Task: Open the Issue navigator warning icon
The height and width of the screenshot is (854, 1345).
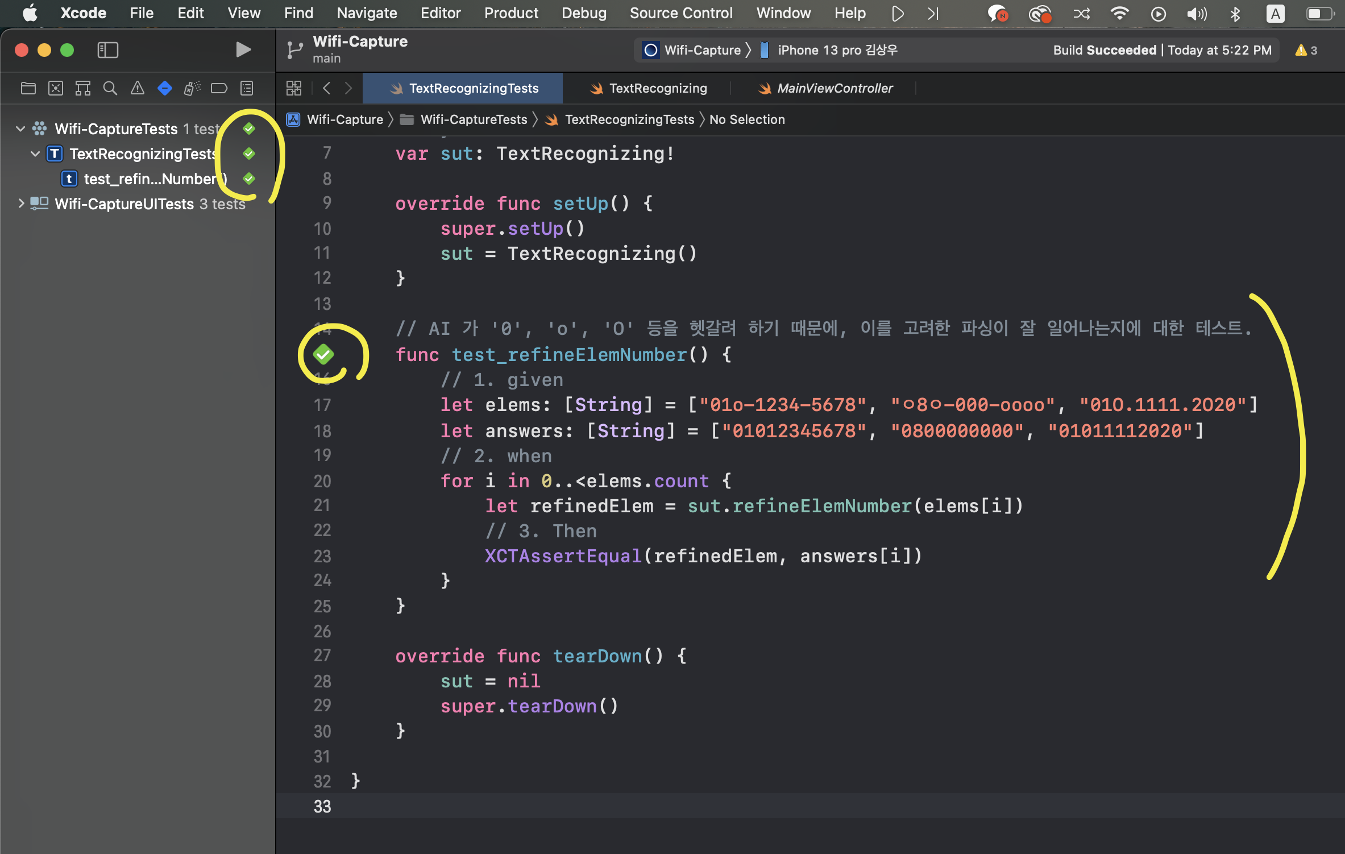Action: [138, 88]
